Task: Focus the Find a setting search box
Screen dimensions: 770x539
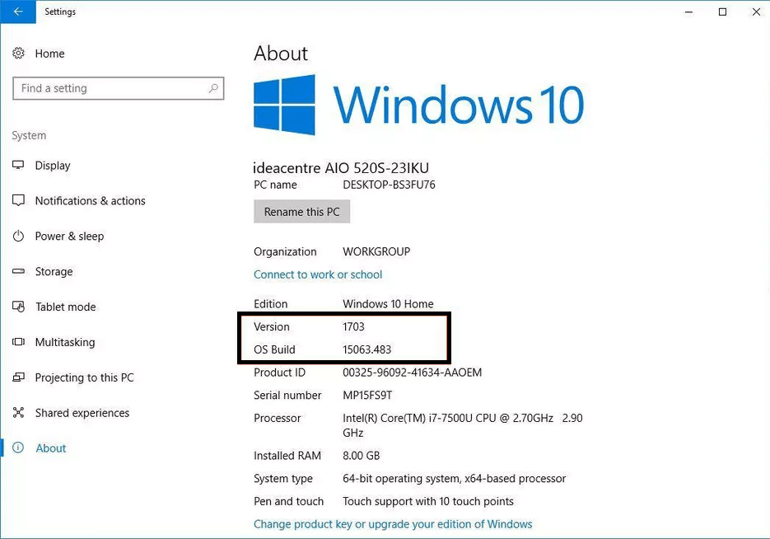Action: [119, 88]
